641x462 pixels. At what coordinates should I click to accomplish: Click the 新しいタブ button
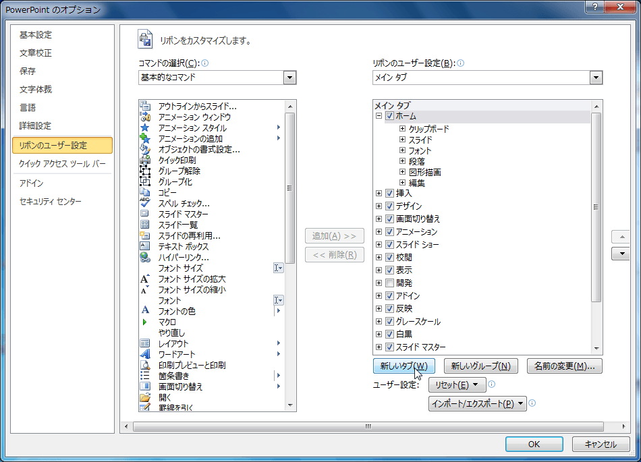[404, 366]
